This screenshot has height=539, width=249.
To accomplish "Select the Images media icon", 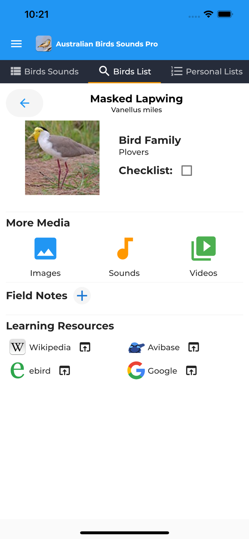I will point(45,248).
